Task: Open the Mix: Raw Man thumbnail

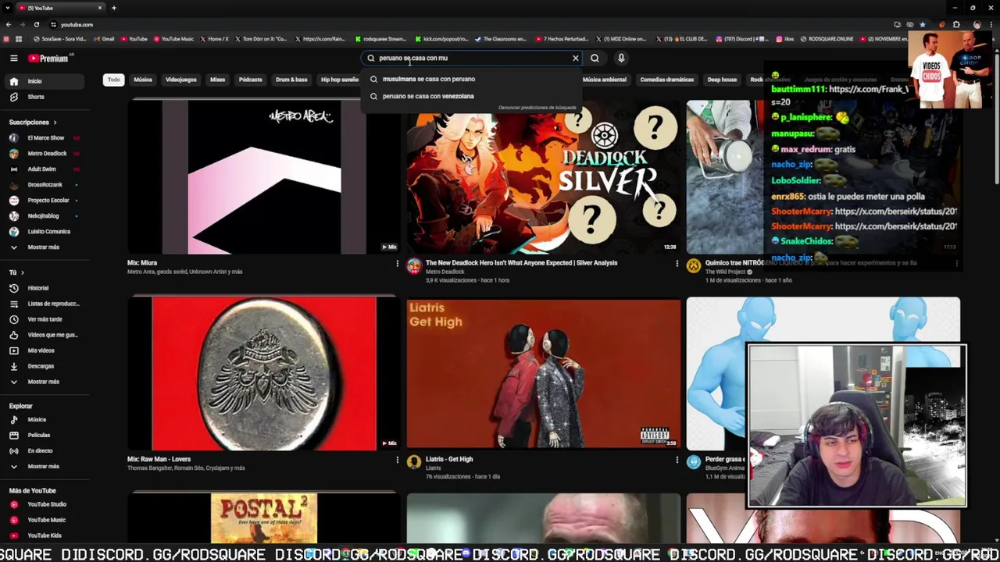Action: (x=263, y=373)
